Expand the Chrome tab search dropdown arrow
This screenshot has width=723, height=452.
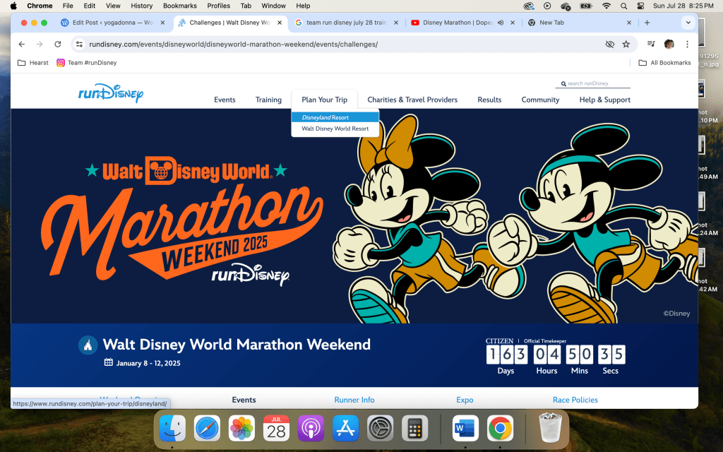pyautogui.click(x=688, y=23)
